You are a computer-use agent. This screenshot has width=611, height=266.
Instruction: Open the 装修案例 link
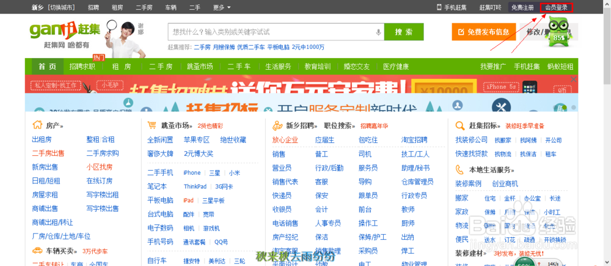point(469,183)
